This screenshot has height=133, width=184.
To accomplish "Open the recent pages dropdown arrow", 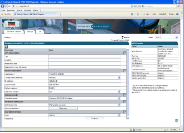I will pyautogui.click(x=10, y=6).
